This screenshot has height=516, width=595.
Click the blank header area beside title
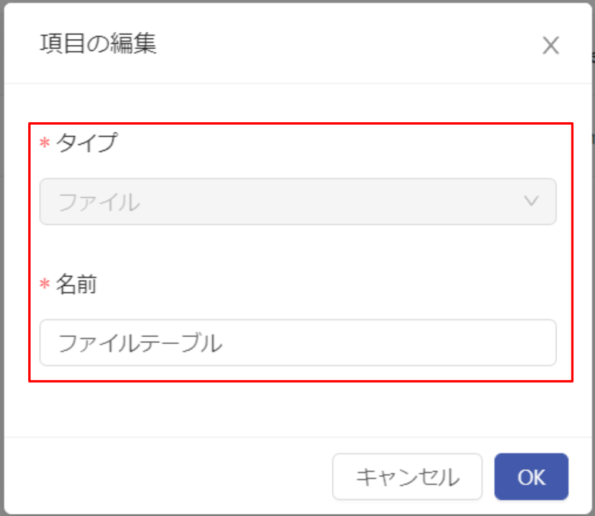tap(342, 43)
